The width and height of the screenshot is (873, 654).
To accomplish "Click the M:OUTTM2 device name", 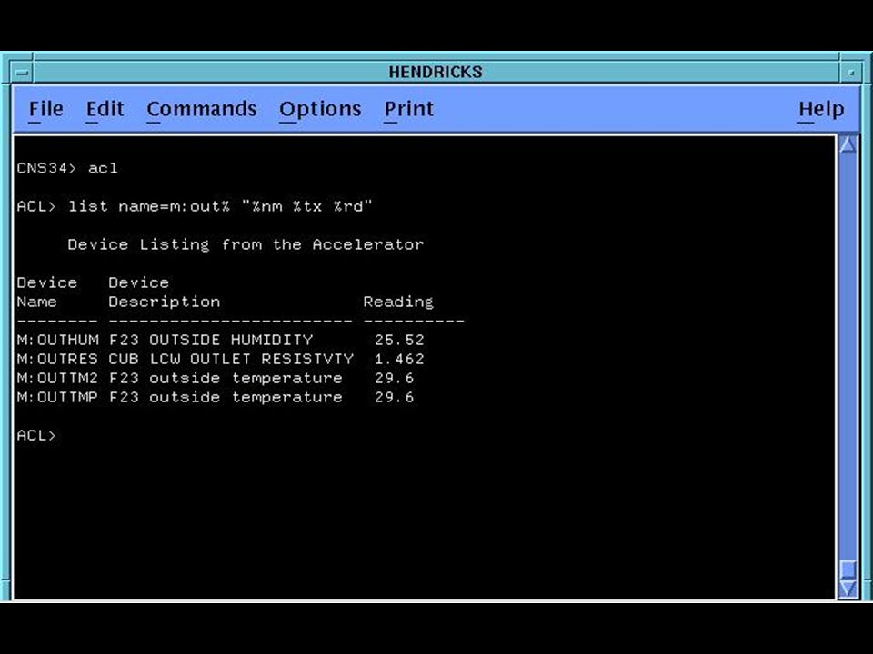I will coord(57,378).
